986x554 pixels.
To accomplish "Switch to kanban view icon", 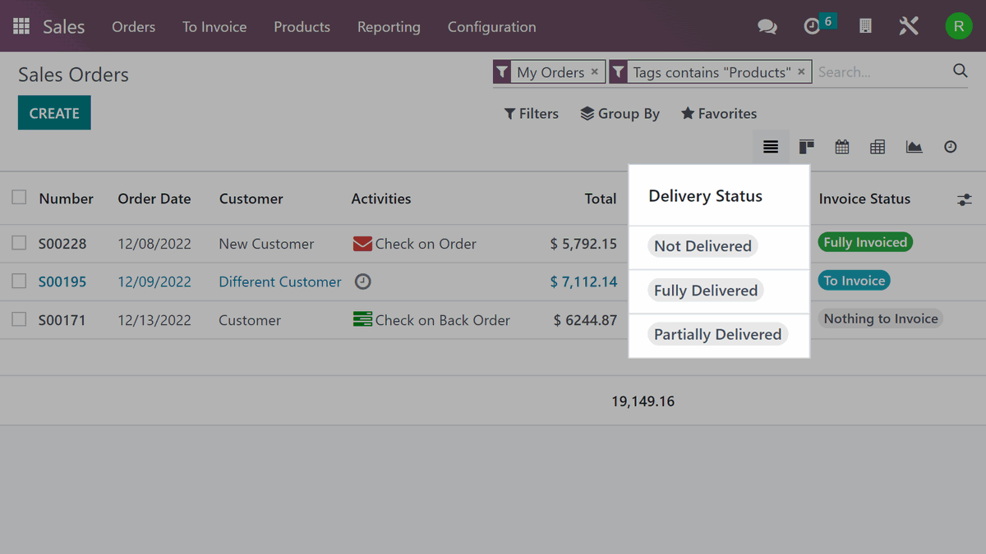I will click(807, 147).
